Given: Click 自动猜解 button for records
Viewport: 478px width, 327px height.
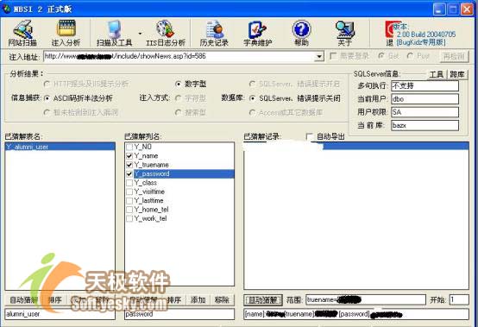Looking at the screenshot, I should [x=263, y=300].
